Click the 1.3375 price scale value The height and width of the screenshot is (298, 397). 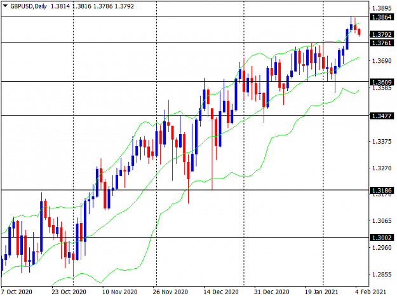[x=382, y=141]
